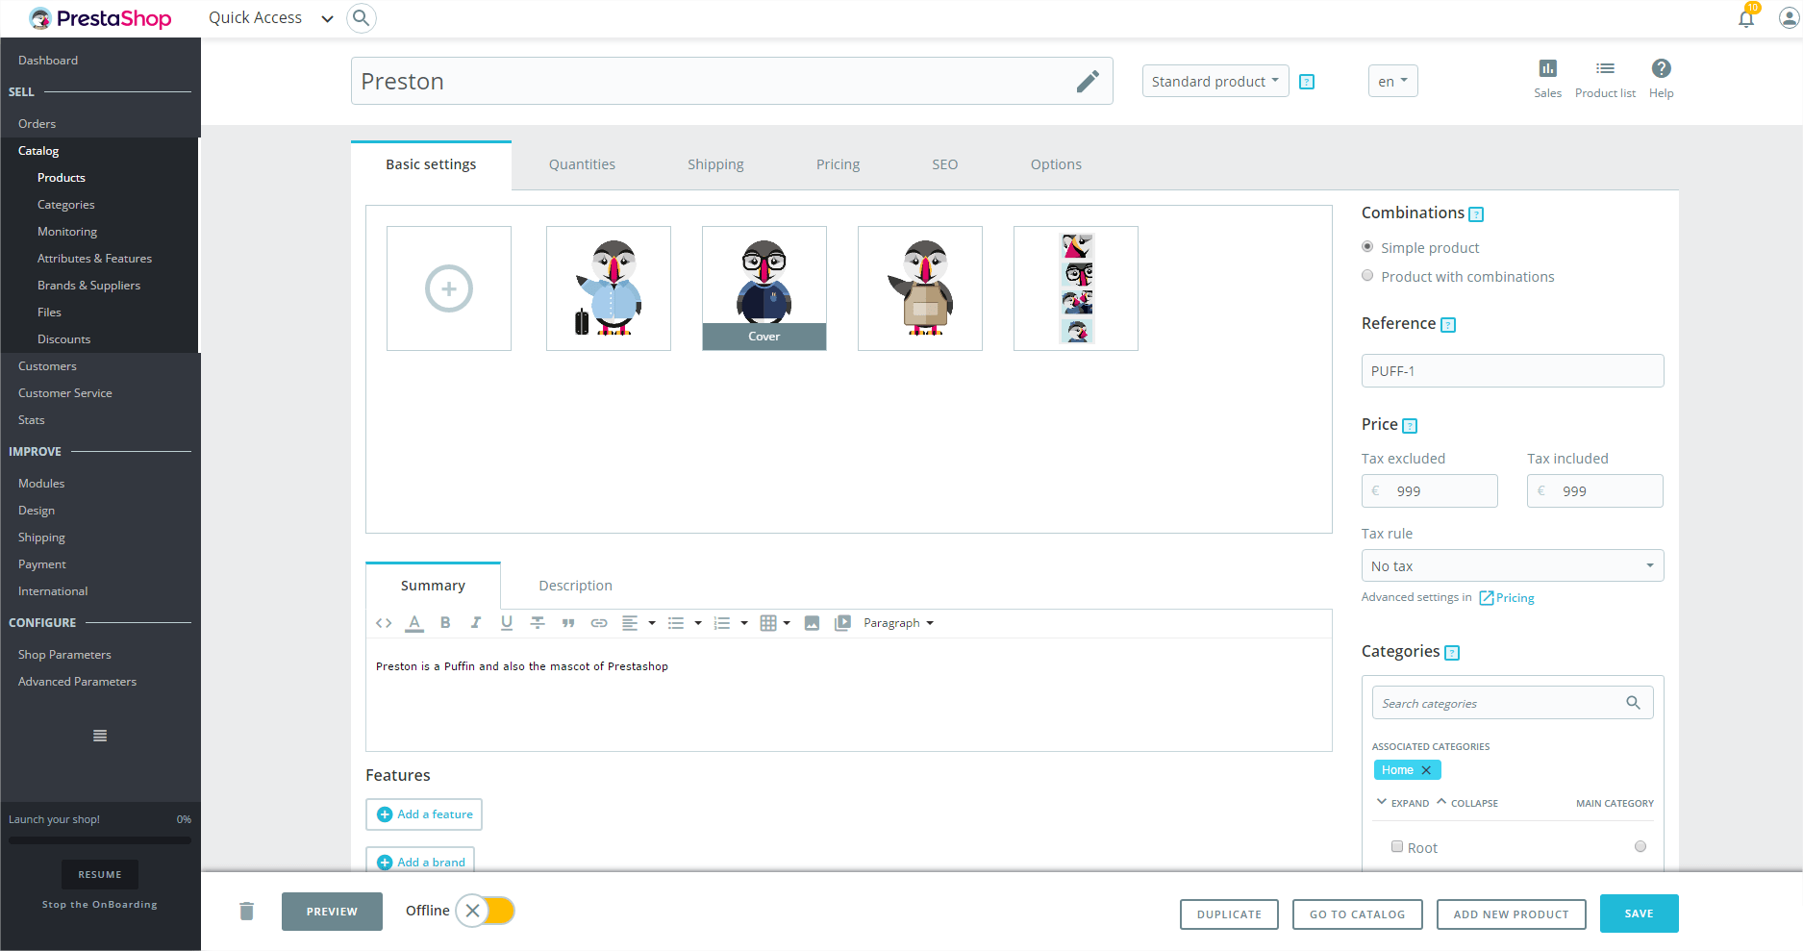Select the Cover puffin image thumbnail
Image resolution: width=1803 pixels, height=951 pixels.
764,288
